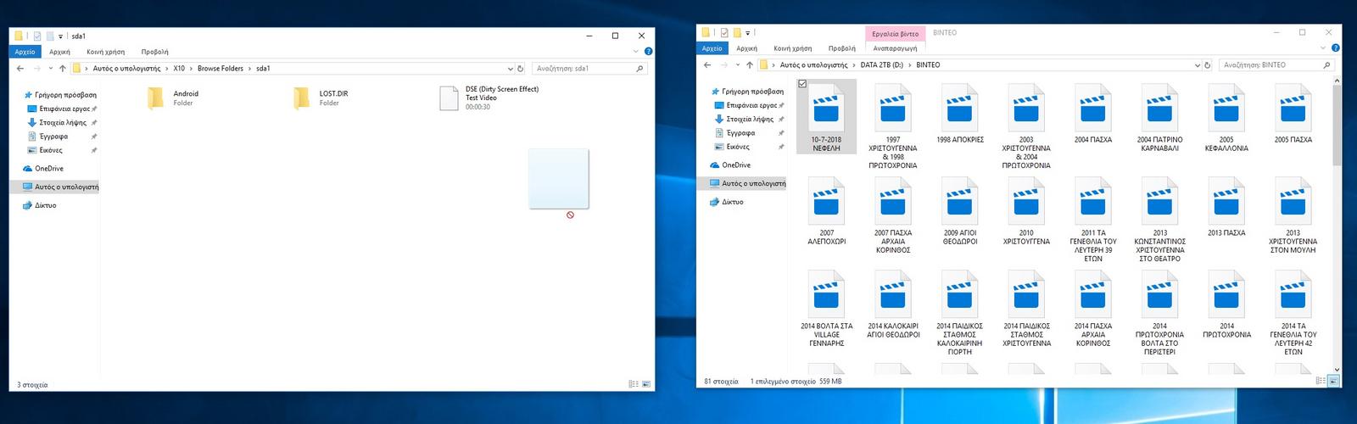Expand the ribbon in ΒΙΝΤΕΟ window
This screenshot has width=1357, height=424.
[1325, 48]
